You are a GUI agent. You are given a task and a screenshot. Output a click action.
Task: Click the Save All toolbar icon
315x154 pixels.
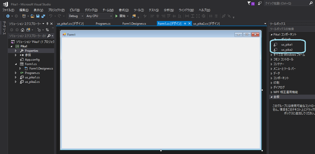(x=43, y=16)
